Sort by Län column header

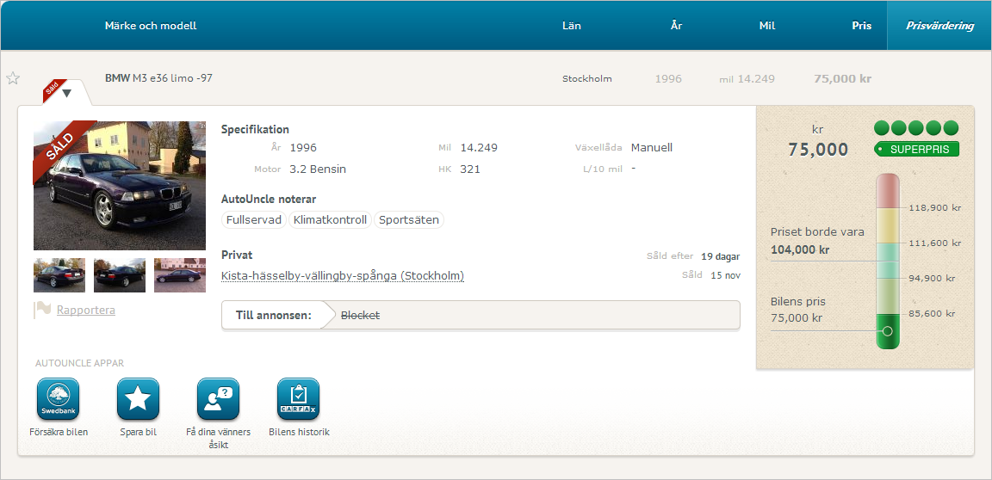[x=571, y=26]
